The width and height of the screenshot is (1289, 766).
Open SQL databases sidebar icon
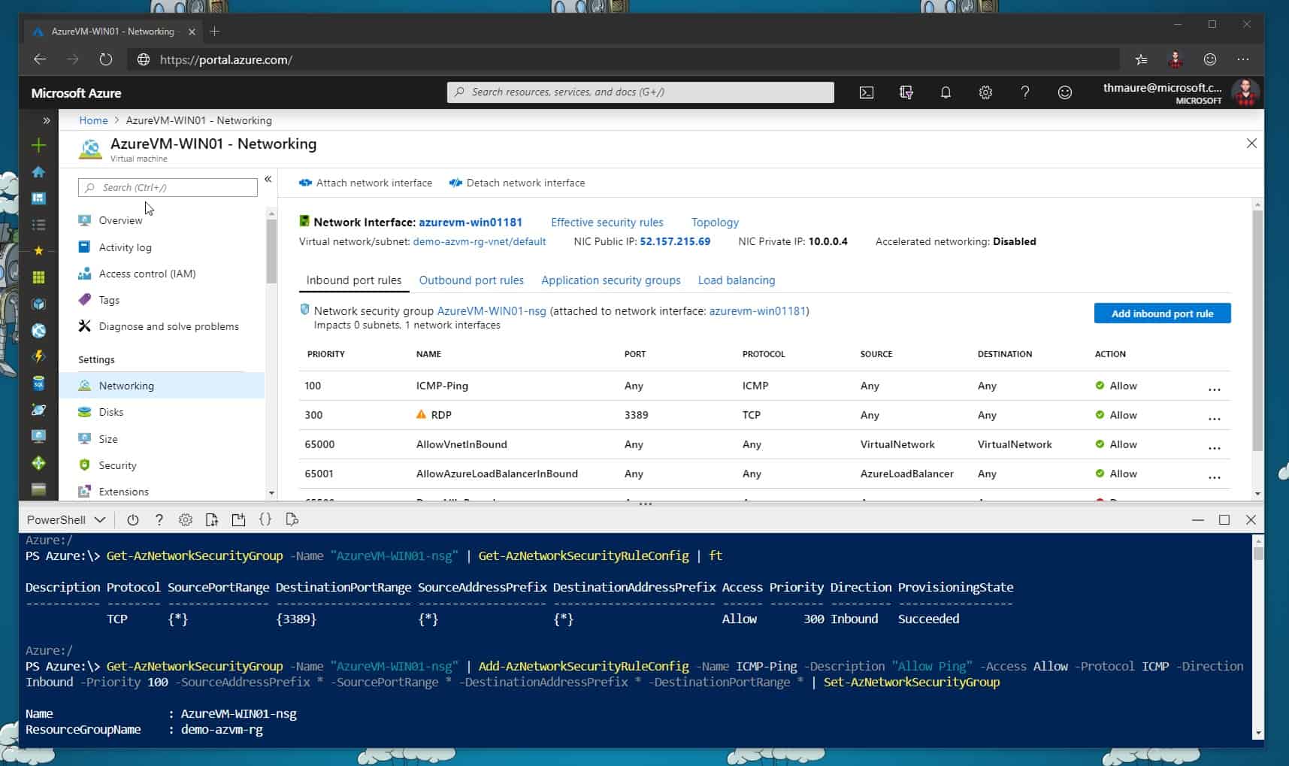[38, 383]
